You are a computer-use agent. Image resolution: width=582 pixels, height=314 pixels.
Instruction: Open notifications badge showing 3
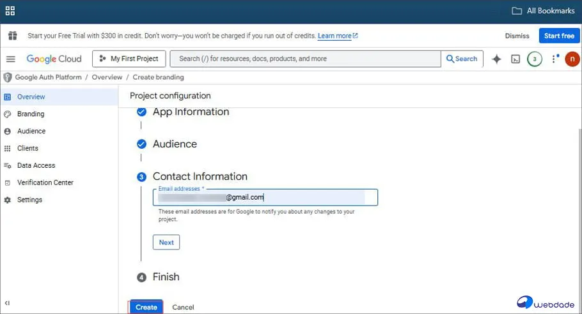(535, 59)
